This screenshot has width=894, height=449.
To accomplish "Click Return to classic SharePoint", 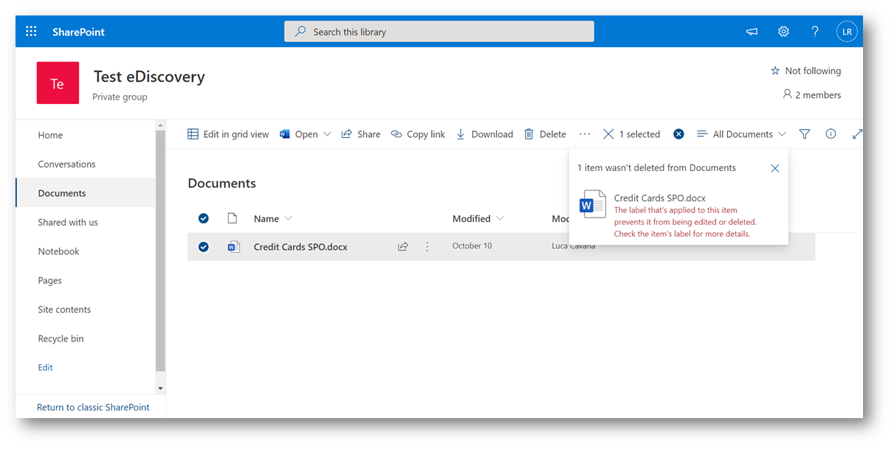I will point(93,407).
